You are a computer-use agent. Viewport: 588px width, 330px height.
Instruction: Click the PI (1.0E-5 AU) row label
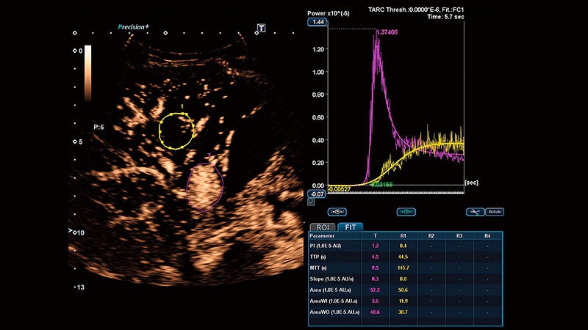[x=326, y=246]
